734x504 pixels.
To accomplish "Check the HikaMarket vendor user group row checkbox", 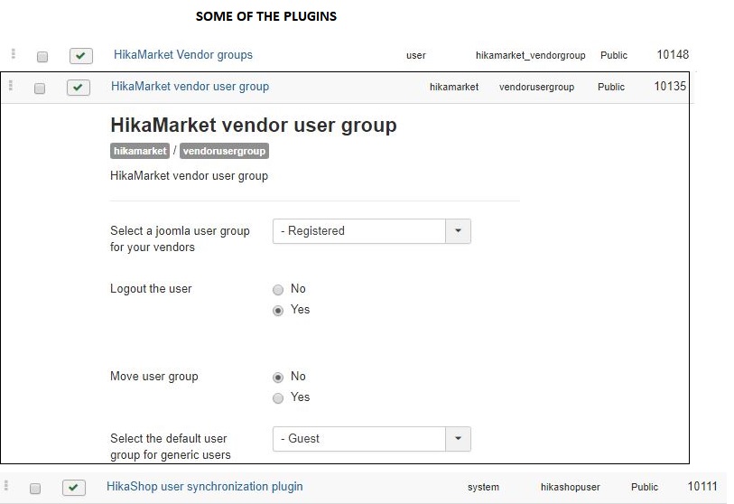I will tap(40, 89).
